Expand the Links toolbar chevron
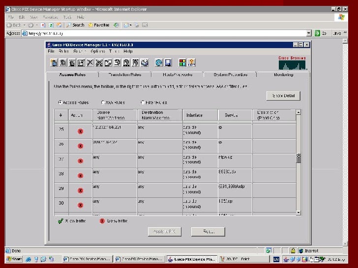The image size is (358, 268). click(x=345, y=32)
